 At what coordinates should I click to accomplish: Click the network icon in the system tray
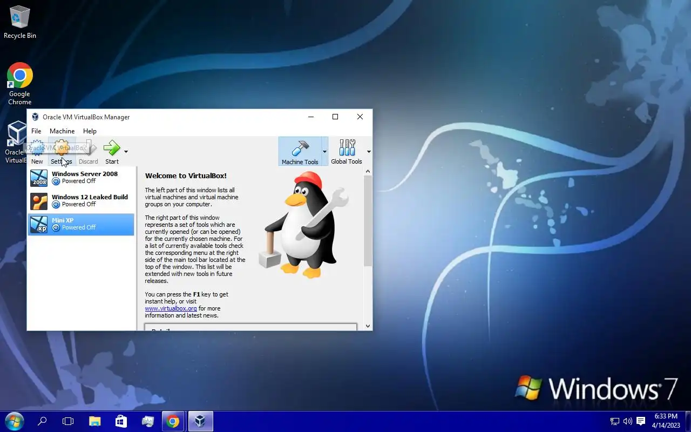point(614,421)
